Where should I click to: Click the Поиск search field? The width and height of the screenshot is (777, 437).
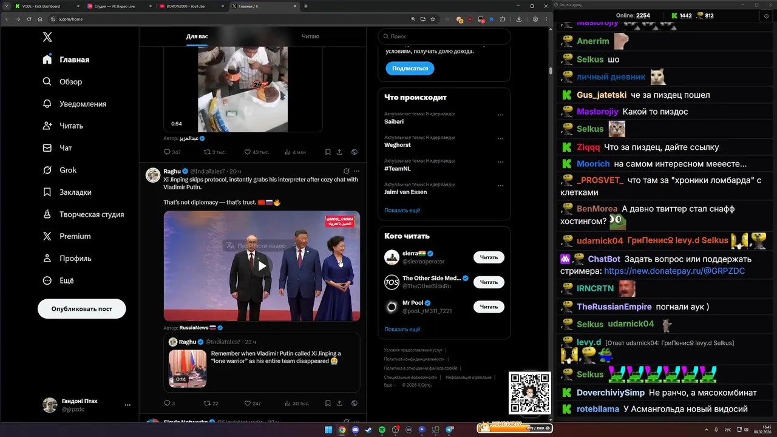(444, 36)
